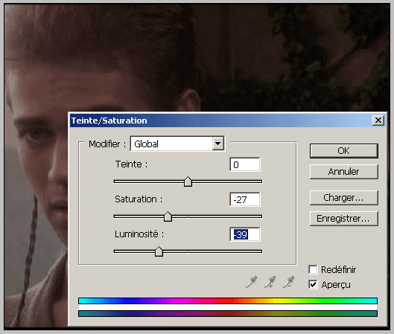This screenshot has height=334, width=394.
Task: Click the Annuler button
Action: (344, 172)
